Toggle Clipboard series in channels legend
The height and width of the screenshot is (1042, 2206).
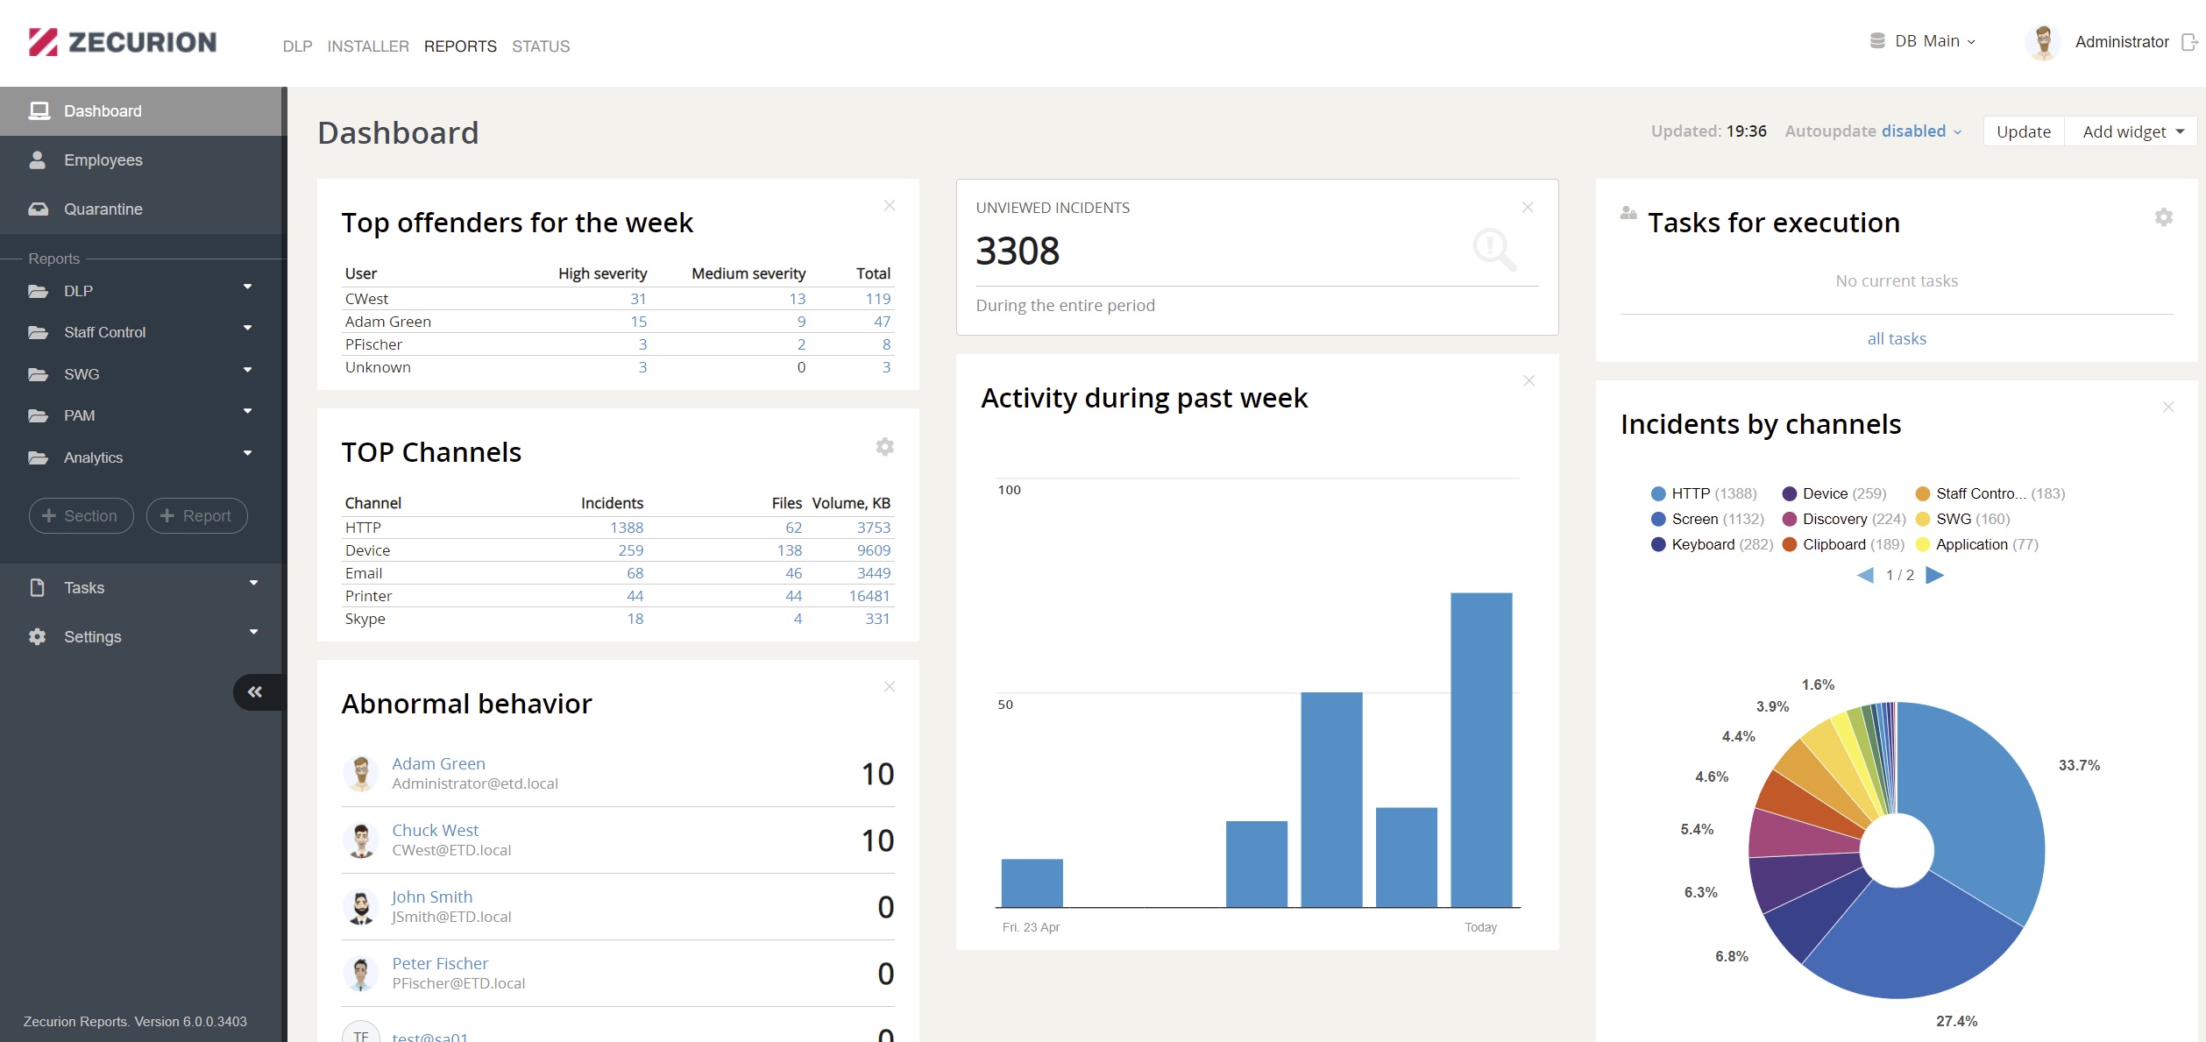pyautogui.click(x=1844, y=544)
